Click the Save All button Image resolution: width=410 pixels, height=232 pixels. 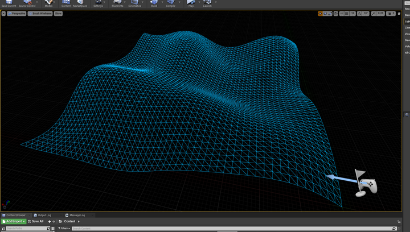37,221
